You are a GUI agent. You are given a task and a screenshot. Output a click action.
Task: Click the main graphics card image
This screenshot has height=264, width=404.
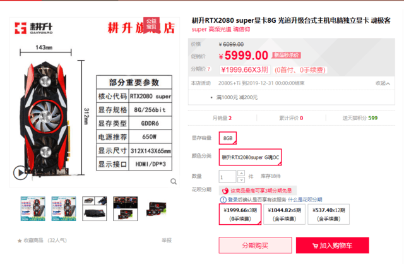point(45,119)
